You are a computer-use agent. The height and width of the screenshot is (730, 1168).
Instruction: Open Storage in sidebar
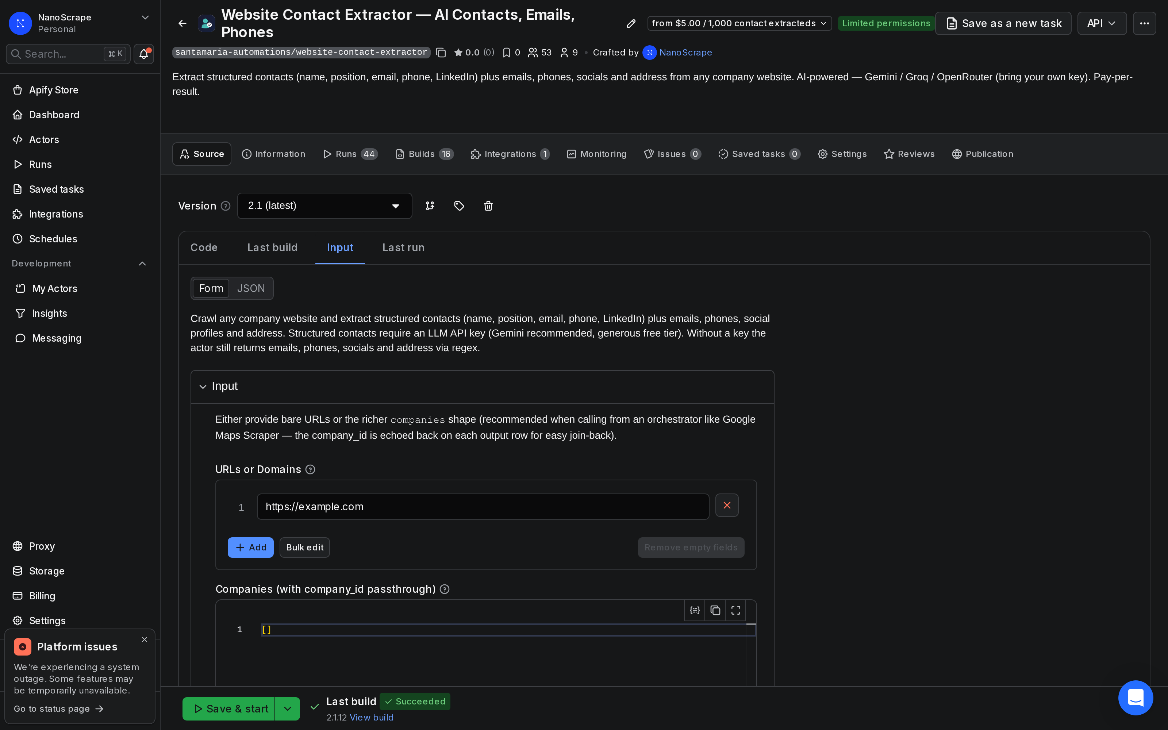point(80,571)
